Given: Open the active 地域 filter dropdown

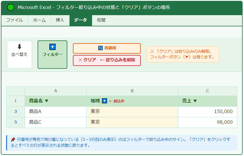Looking at the screenshot, I should (x=105, y=101).
